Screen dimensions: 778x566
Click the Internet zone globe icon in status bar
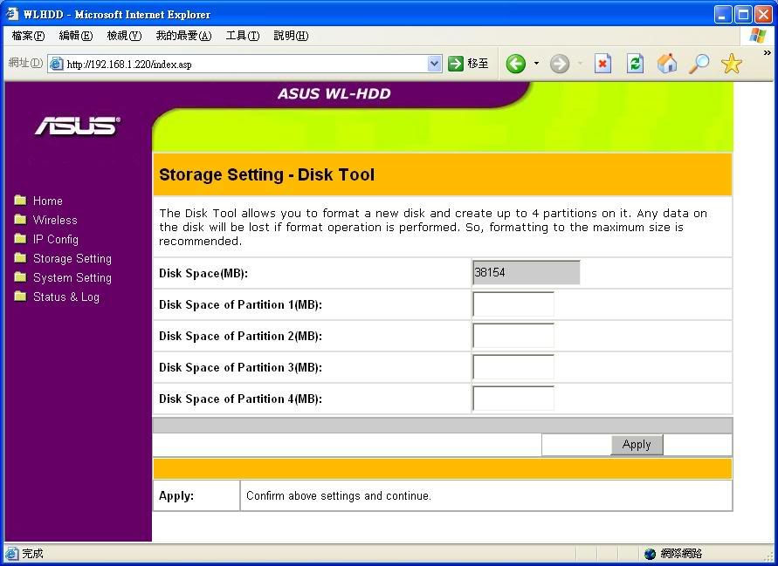(650, 554)
